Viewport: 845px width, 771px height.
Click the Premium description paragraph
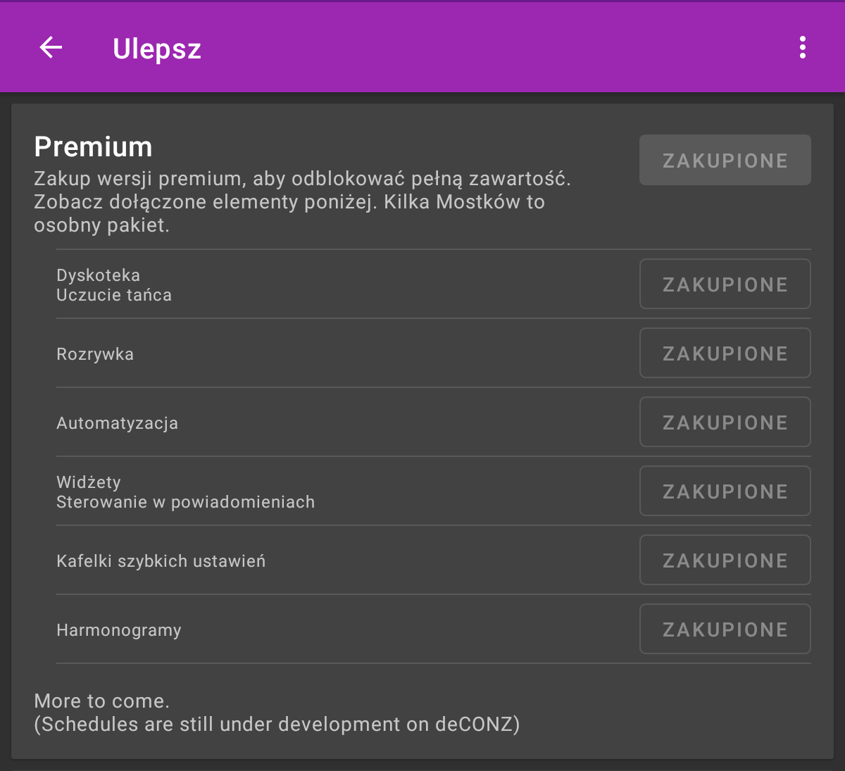[x=303, y=202]
